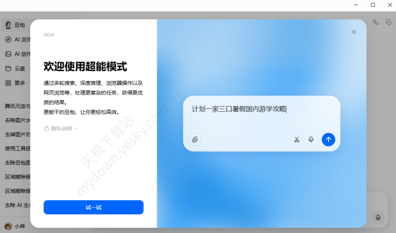
Task: Click the attachment paperclip icon
Action: [195, 139]
